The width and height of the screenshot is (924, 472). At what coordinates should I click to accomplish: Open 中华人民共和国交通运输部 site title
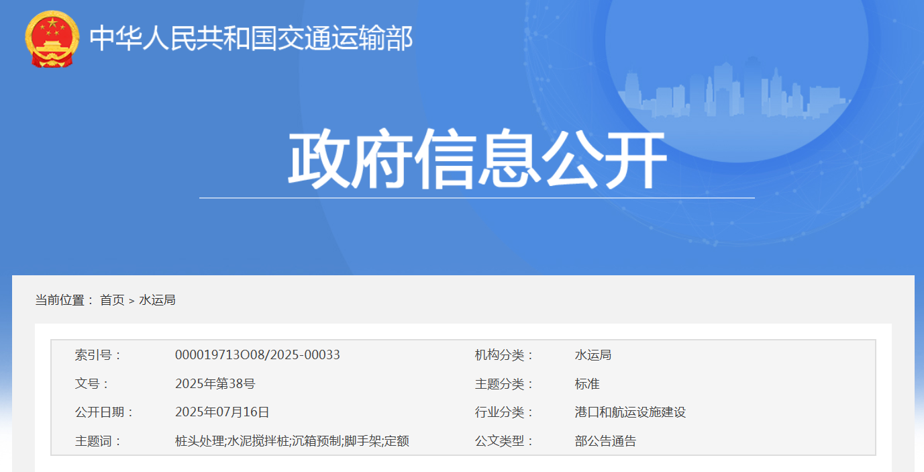[x=251, y=38]
